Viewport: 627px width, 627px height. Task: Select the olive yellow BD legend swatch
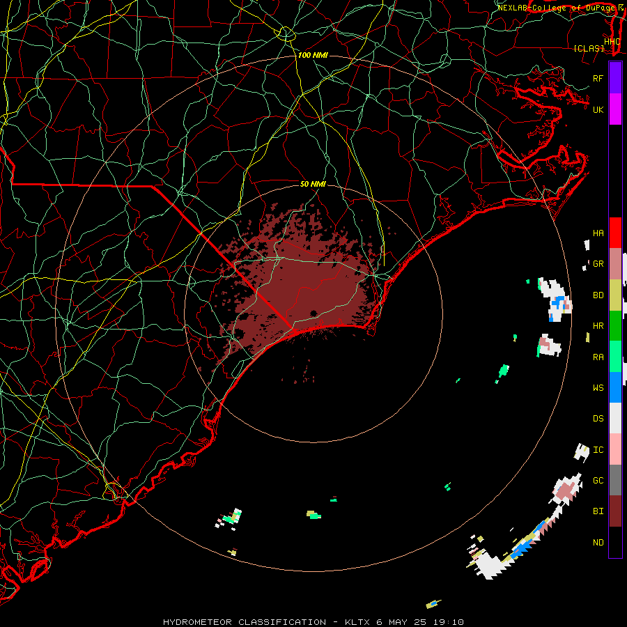615,295
